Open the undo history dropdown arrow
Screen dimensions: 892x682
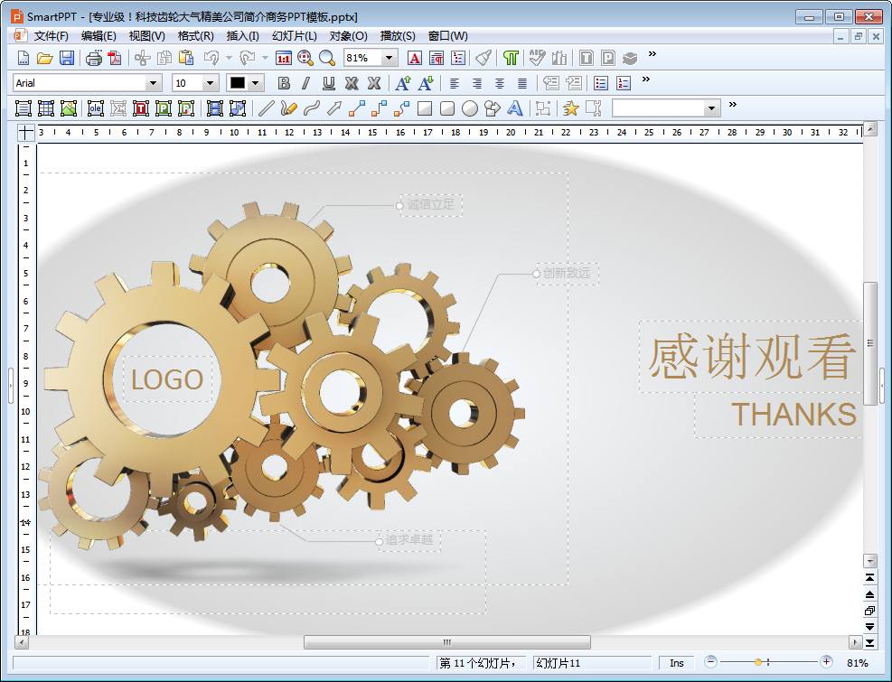[229, 58]
